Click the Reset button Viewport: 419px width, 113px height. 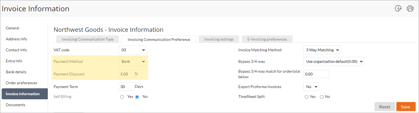click(385, 107)
